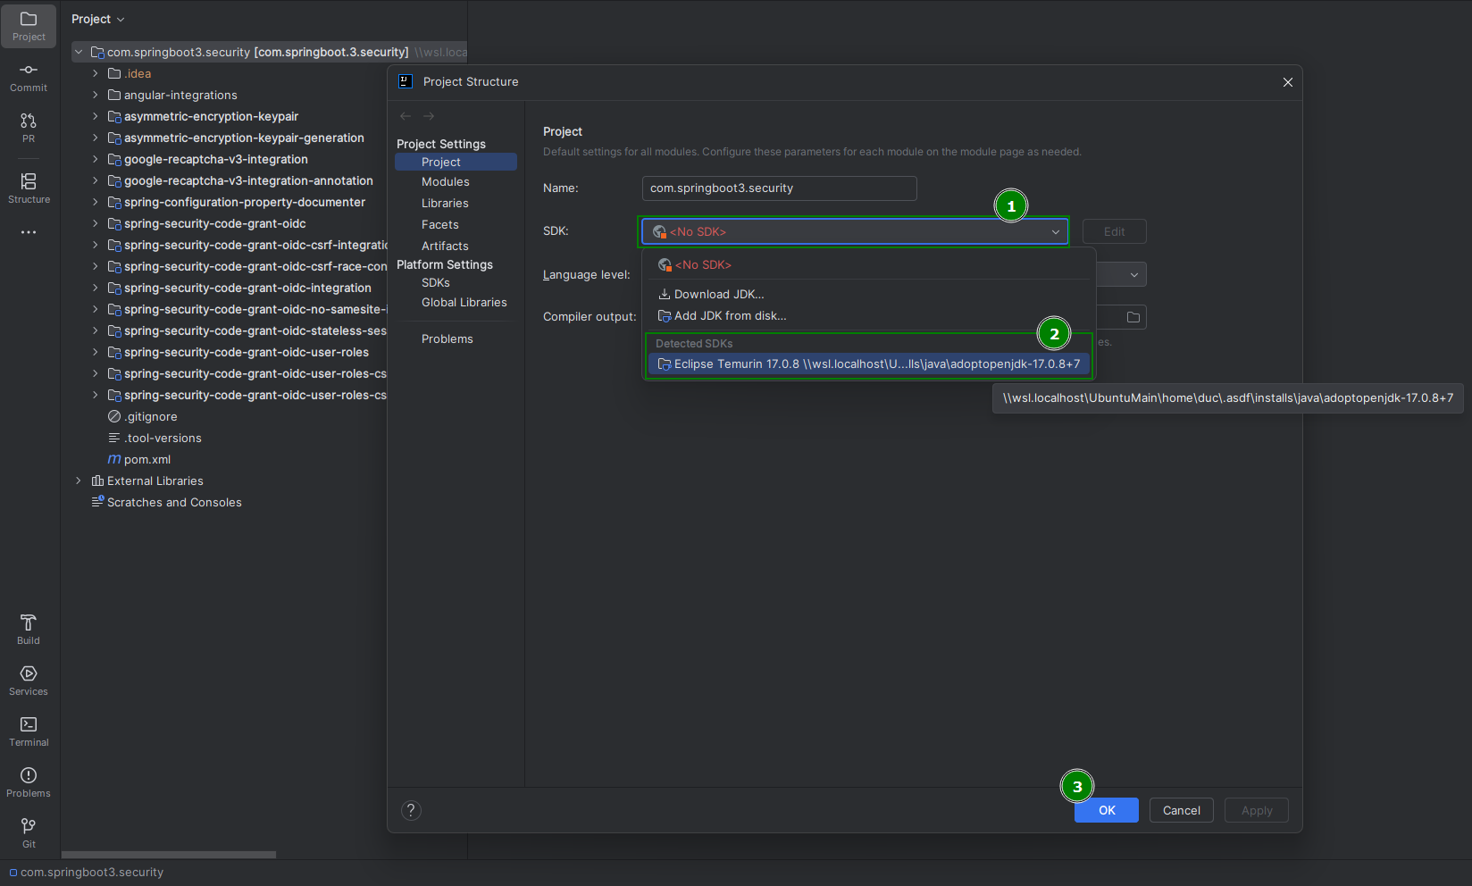
Task: Open the Structure tool window
Action: (x=29, y=188)
